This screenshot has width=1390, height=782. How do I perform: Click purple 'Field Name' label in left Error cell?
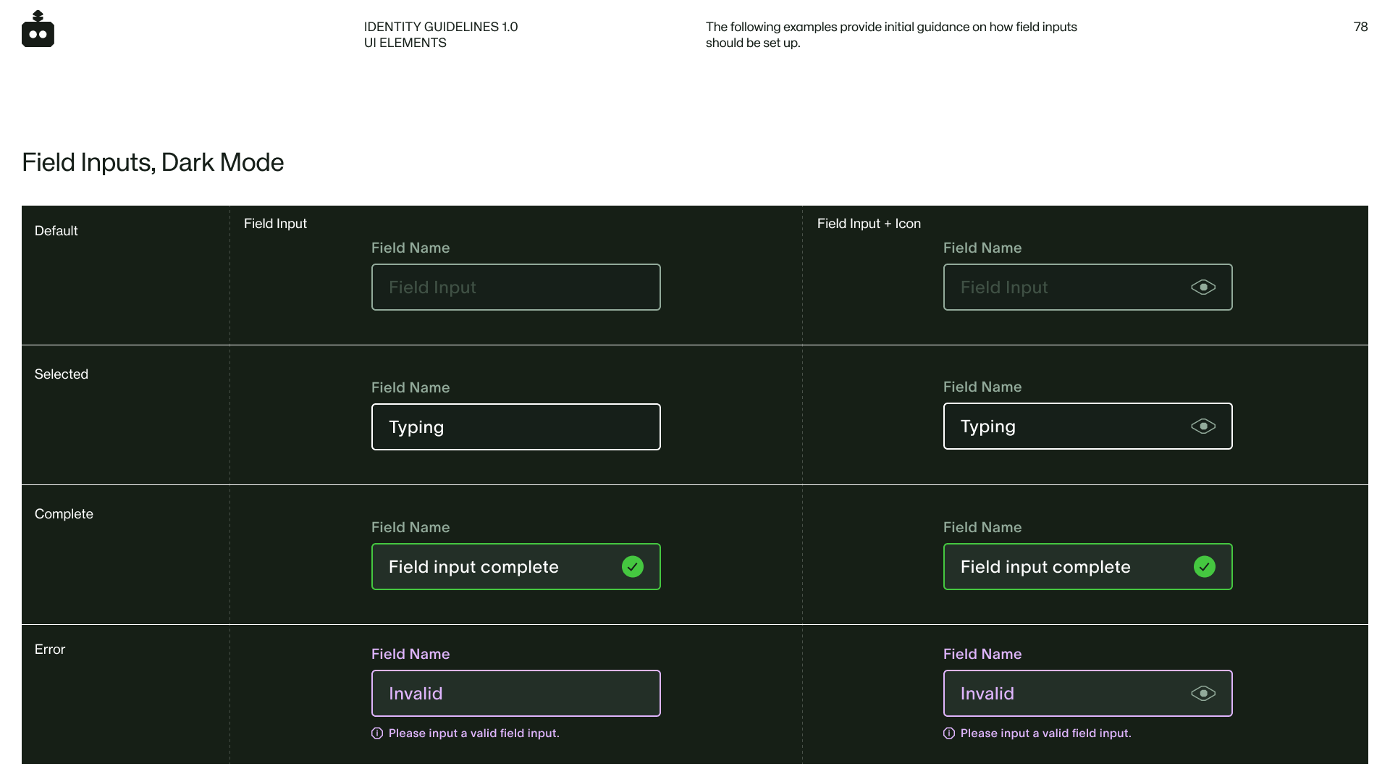tap(410, 654)
